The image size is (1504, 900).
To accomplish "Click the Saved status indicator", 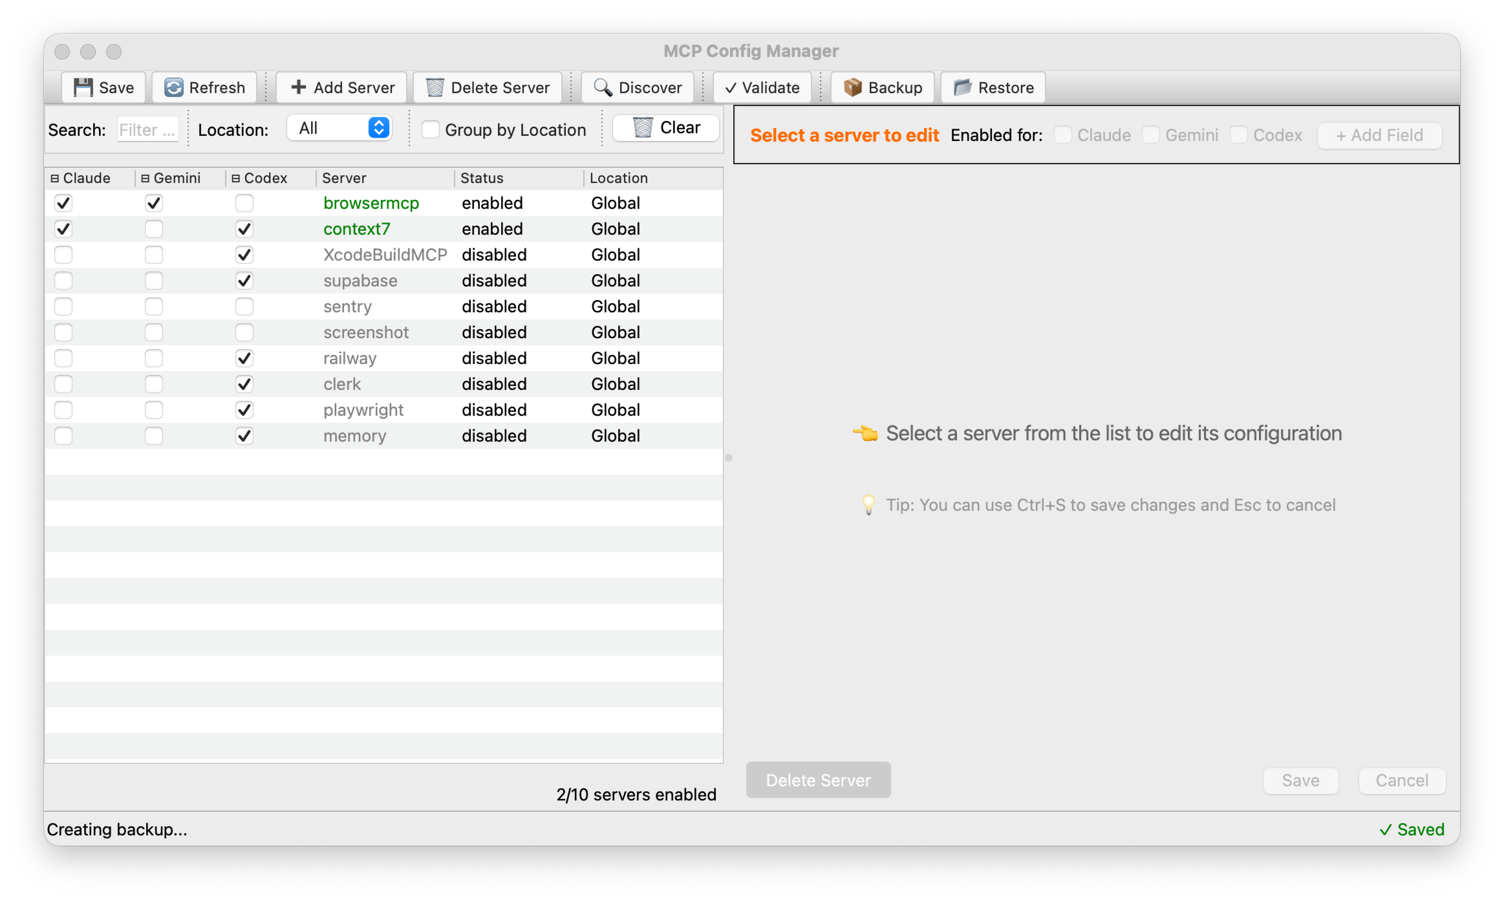I will pyautogui.click(x=1412, y=830).
